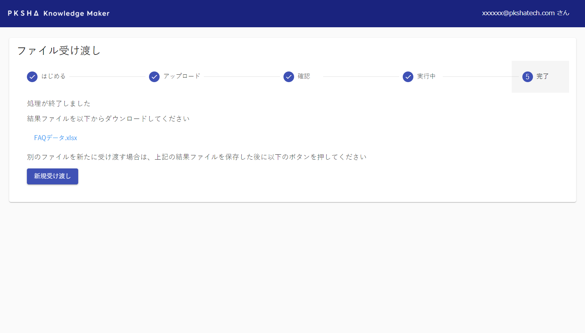Image resolution: width=585 pixels, height=333 pixels.
Task: Click the circled number 5 for 完了 step
Action: pos(527,77)
